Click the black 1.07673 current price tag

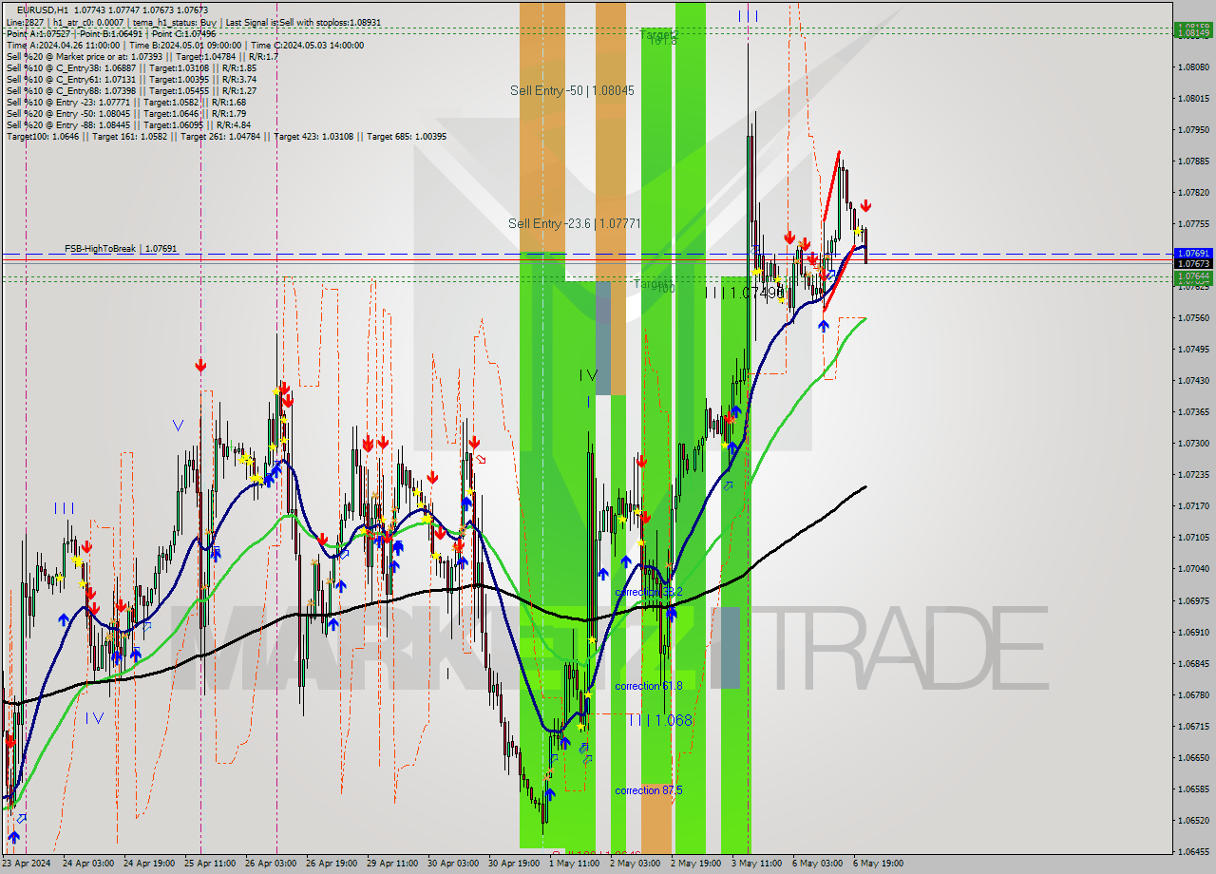click(1193, 264)
